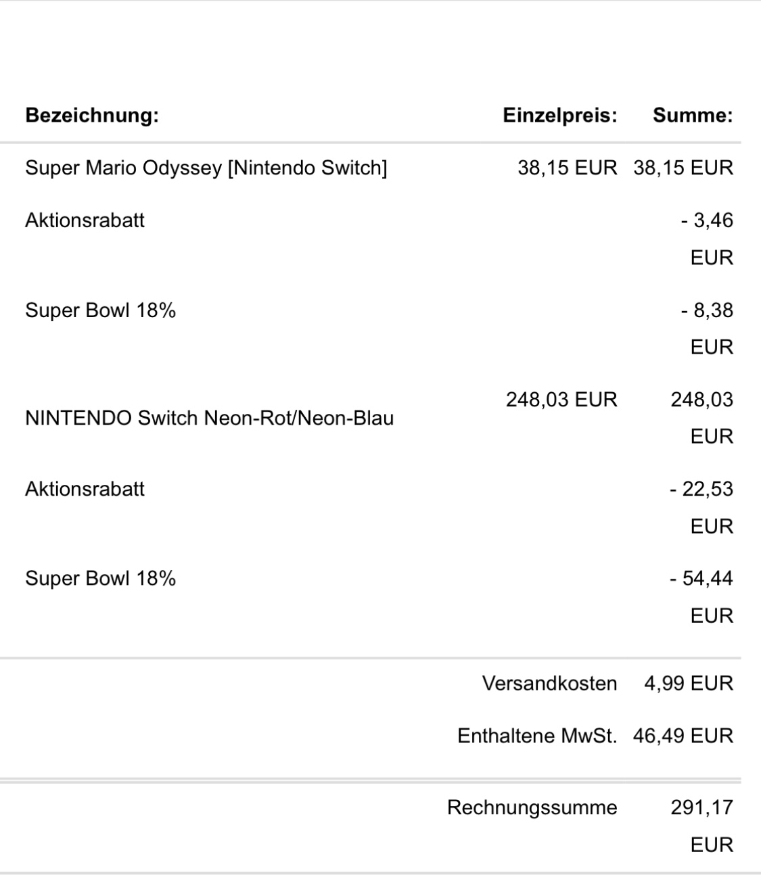Click the 38,15 EUR Einzelpreis value
Screen dimensions: 761x875
click(x=568, y=168)
